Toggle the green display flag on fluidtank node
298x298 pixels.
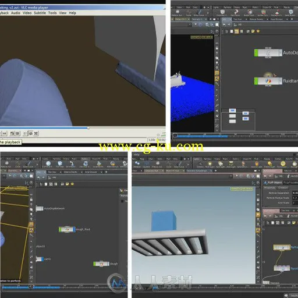(256, 81)
